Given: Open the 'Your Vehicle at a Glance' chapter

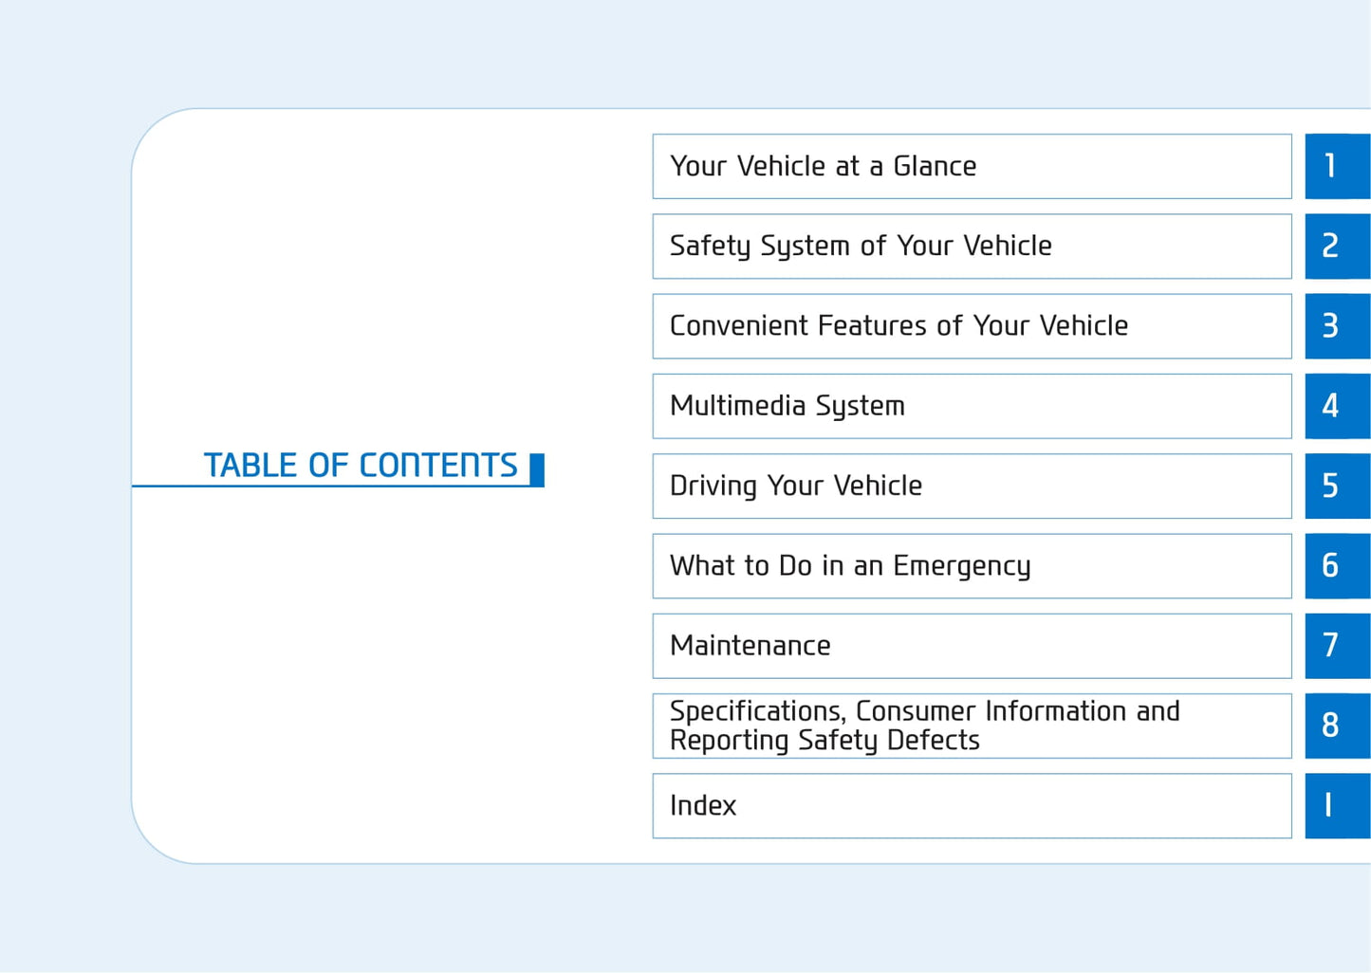Looking at the screenshot, I should pos(972,166).
